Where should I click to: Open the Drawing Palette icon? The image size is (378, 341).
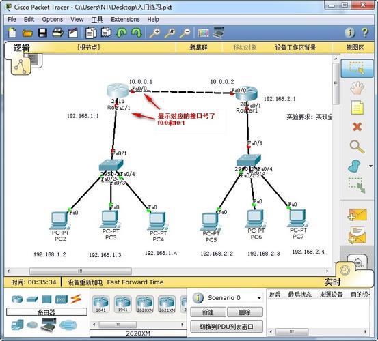pyautogui.click(x=203, y=33)
